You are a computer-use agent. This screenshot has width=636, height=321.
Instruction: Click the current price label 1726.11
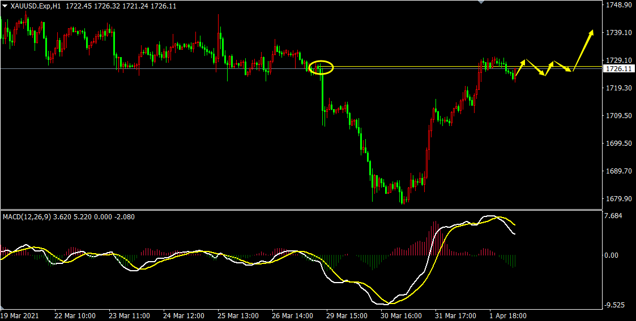pyautogui.click(x=618, y=69)
